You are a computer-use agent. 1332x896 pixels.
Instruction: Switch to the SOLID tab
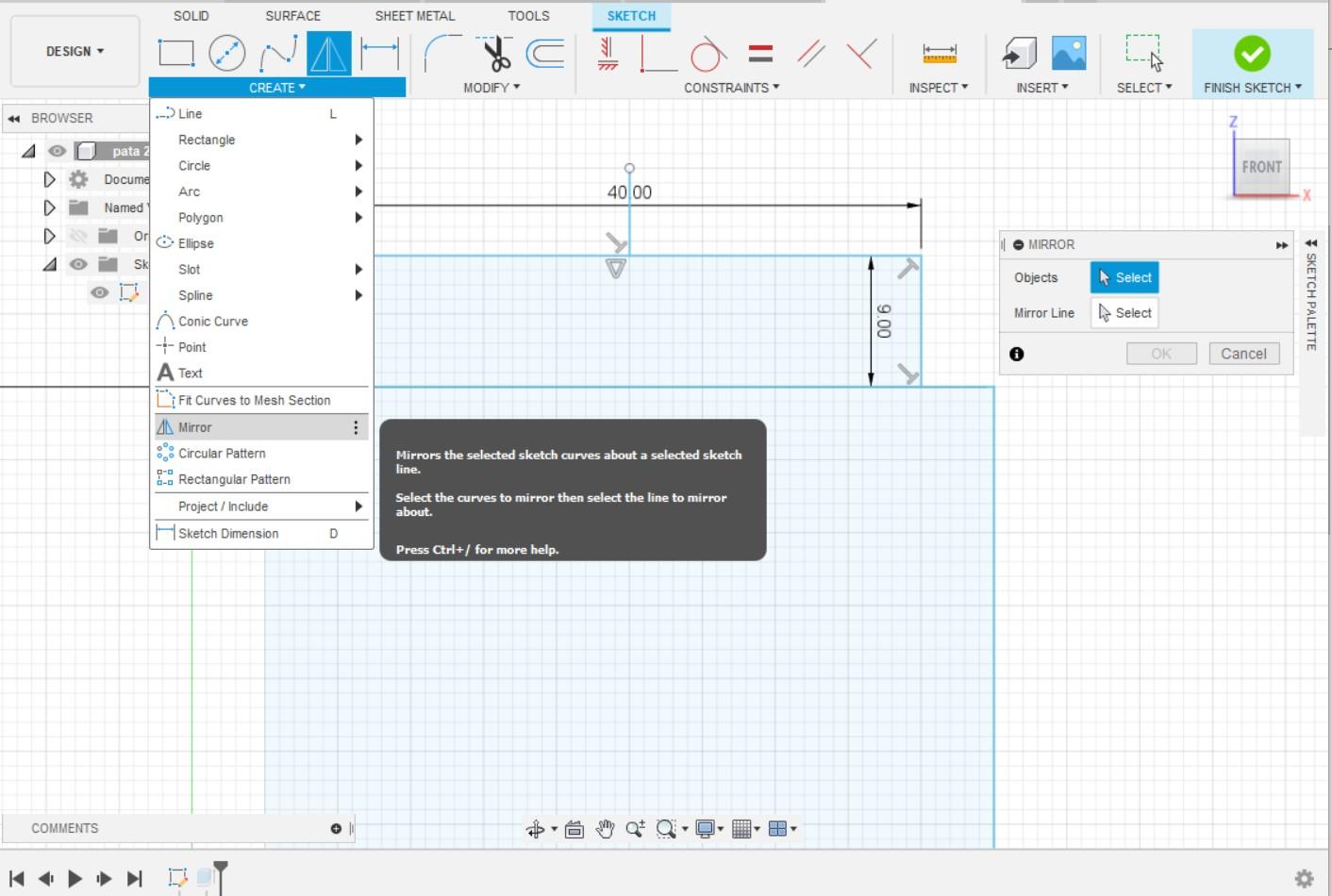pyautogui.click(x=191, y=16)
